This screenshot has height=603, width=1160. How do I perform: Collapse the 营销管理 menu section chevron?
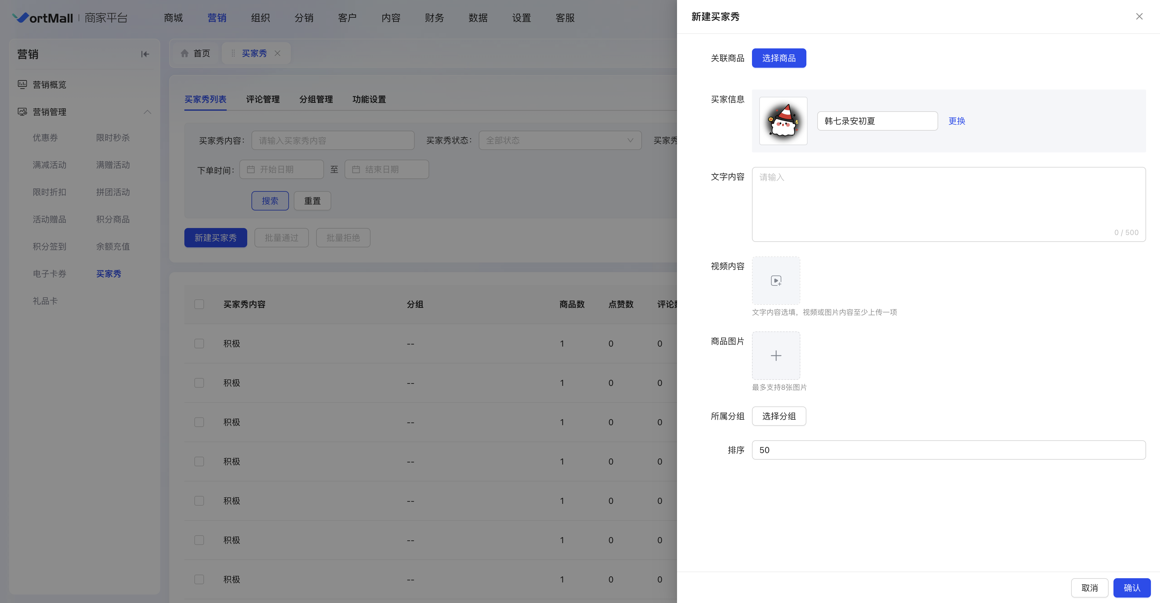coord(147,112)
